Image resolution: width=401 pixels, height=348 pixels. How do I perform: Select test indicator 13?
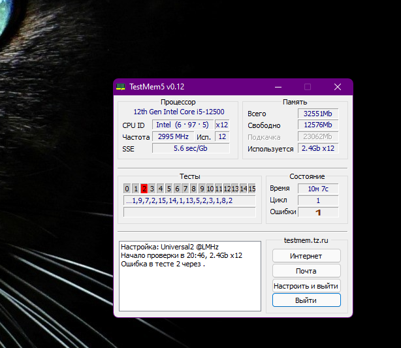click(235, 189)
